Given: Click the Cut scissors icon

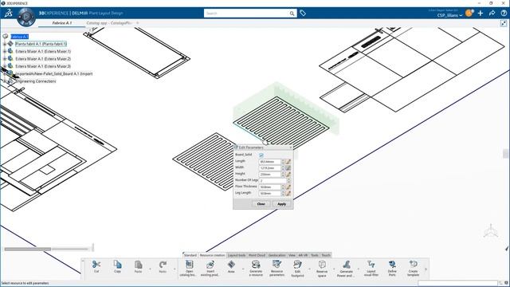Looking at the screenshot, I should click(x=96, y=265).
